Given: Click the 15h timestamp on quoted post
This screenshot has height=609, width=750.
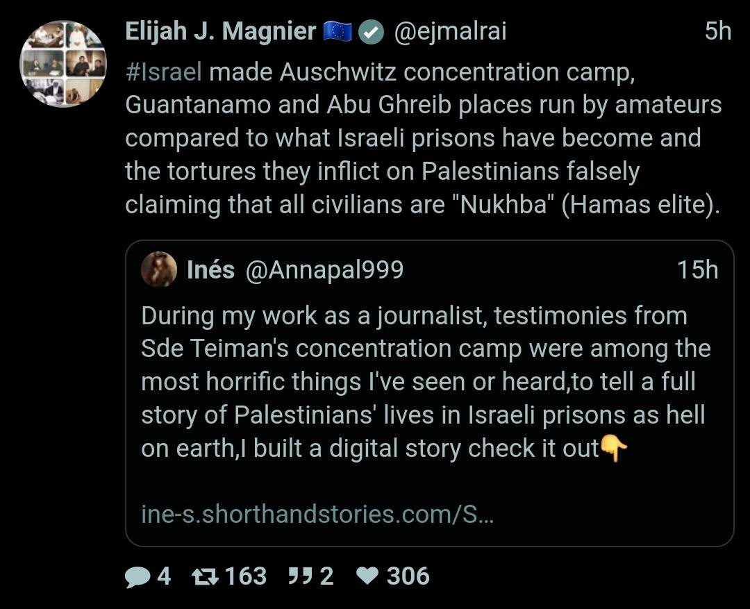Looking at the screenshot, I should [x=697, y=269].
